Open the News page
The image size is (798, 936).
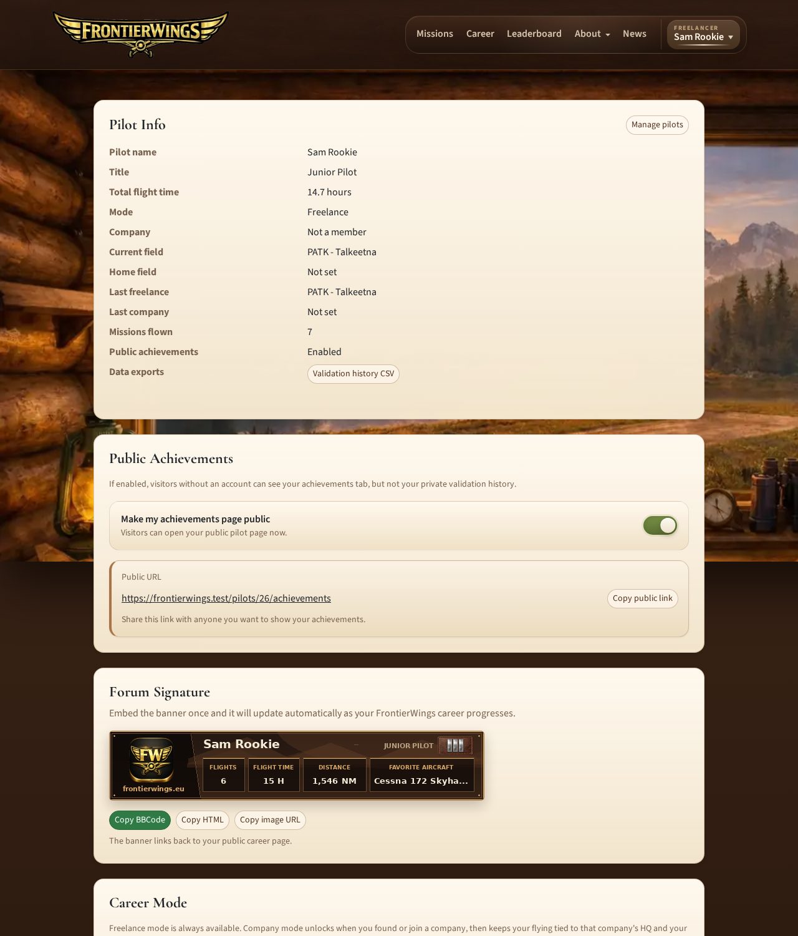click(634, 34)
